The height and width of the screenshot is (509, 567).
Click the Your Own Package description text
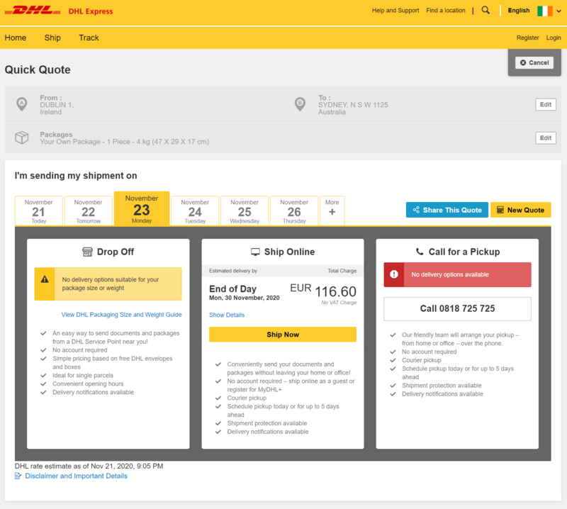[125, 142]
